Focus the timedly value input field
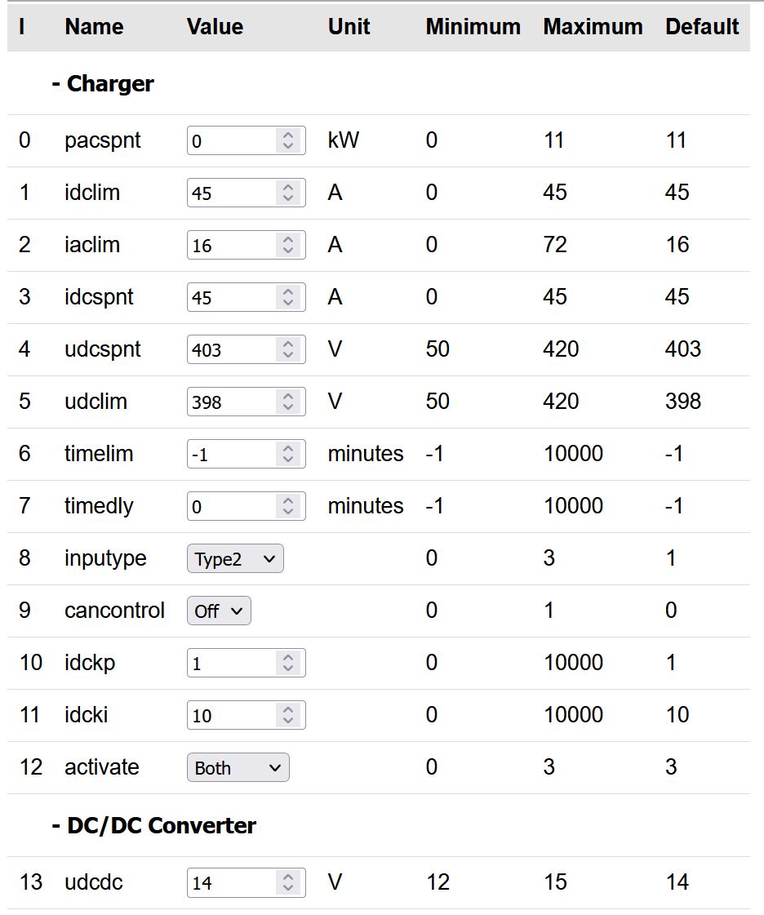The image size is (764, 915). (x=232, y=506)
